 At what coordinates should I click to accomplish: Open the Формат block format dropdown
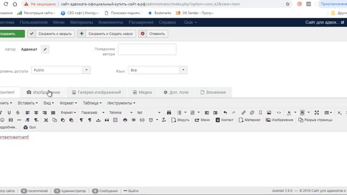click(68, 113)
